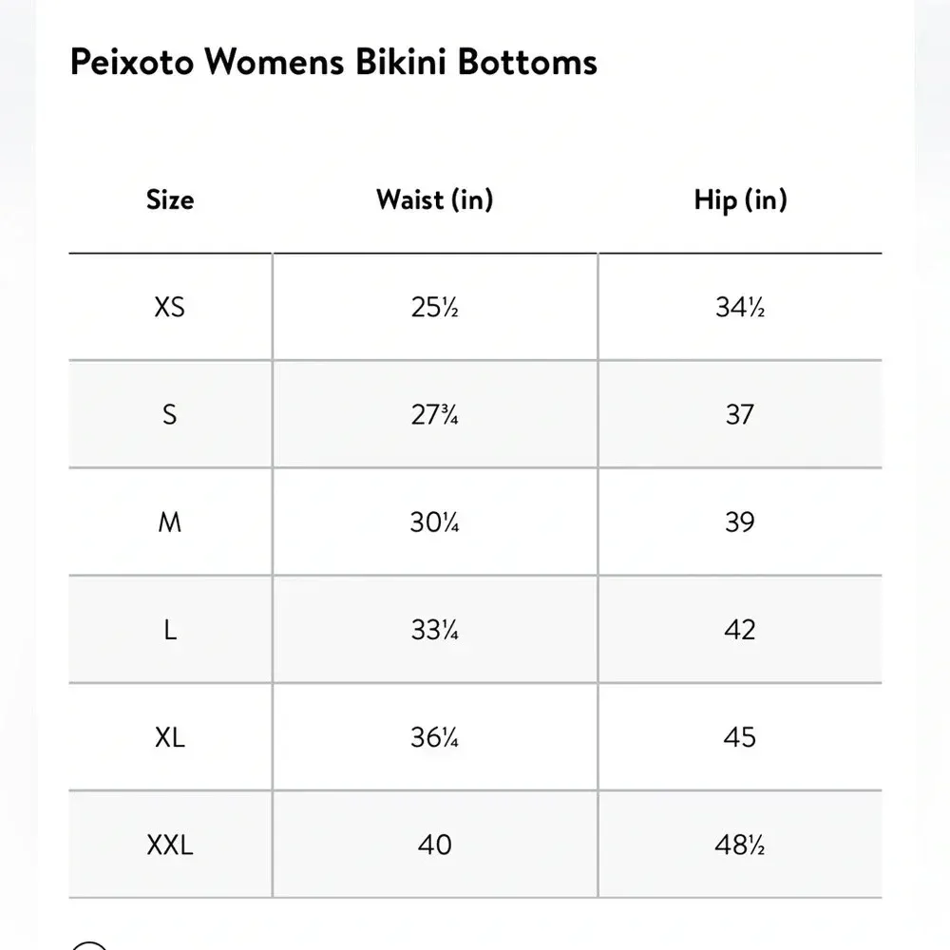Select the 25½ waist value for XS

[x=435, y=308]
